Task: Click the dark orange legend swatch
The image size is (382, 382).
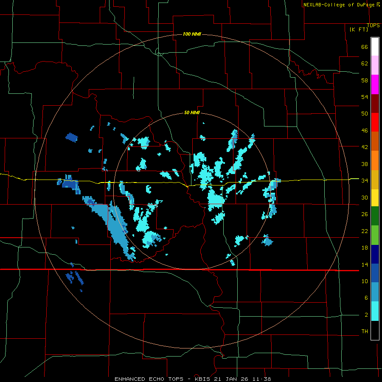Action: [375, 141]
